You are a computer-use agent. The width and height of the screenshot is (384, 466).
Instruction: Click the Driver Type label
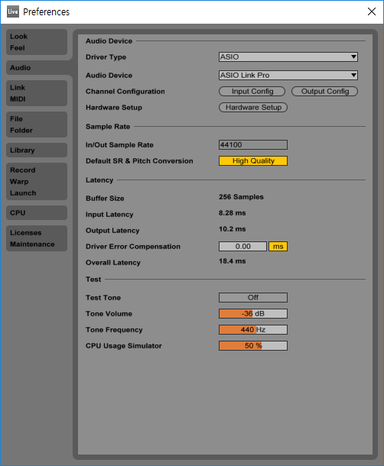[106, 57]
